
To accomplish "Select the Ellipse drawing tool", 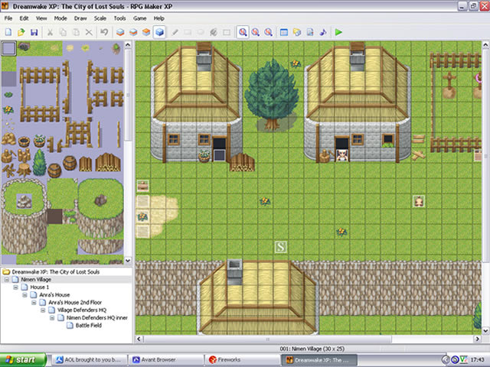I will pyautogui.click(x=201, y=32).
